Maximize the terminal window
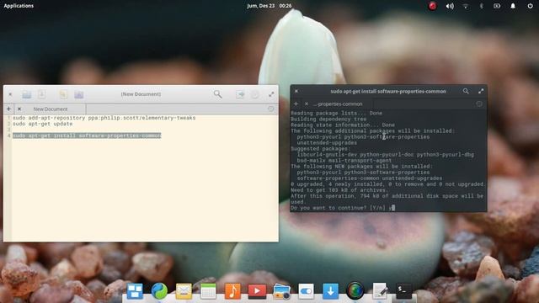 click(481, 91)
